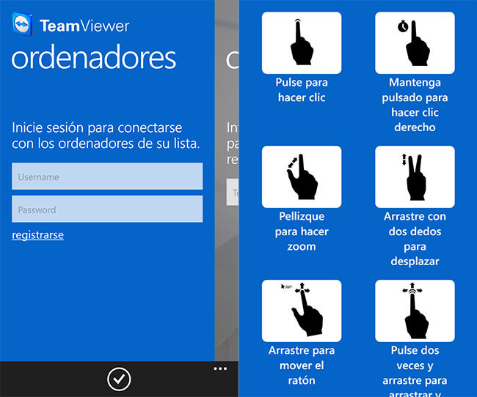477x397 pixels.
Task: Click the 'Pulse dos veces y arrastre' caption
Action: coord(415,371)
